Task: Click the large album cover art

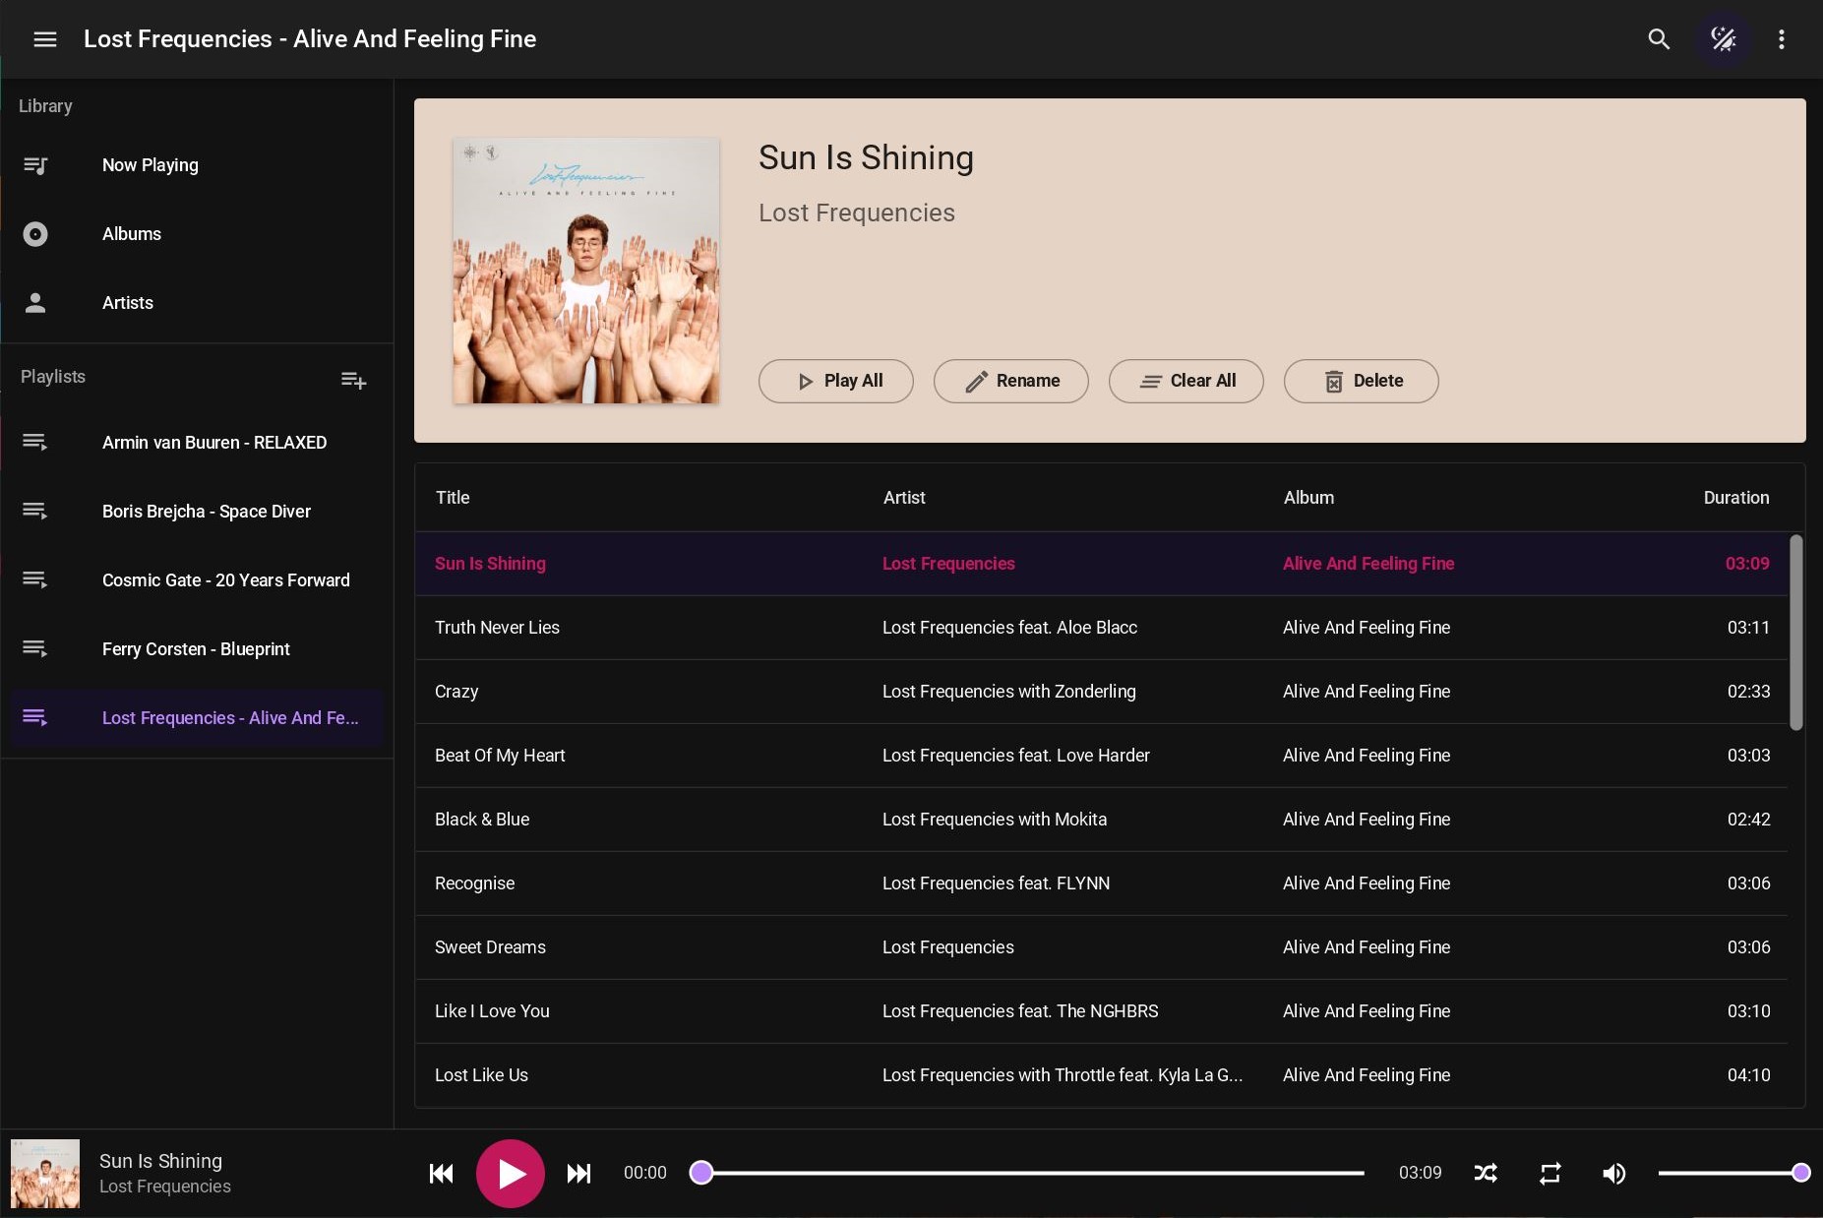Action: 586,271
